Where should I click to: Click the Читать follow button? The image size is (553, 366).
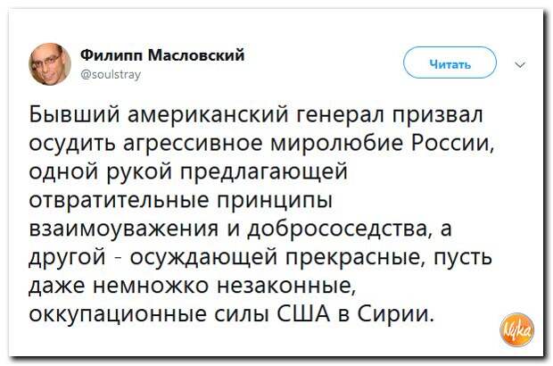450,62
